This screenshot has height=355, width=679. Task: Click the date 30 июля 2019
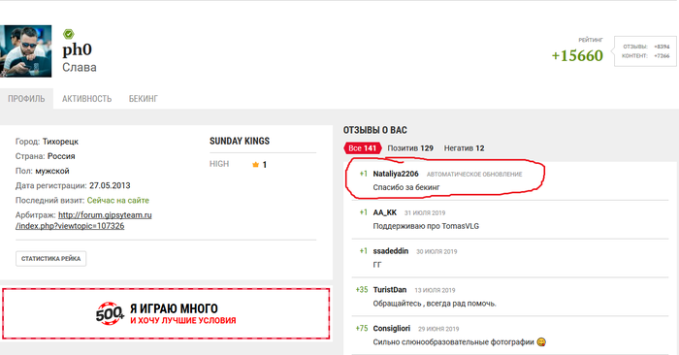click(436, 251)
